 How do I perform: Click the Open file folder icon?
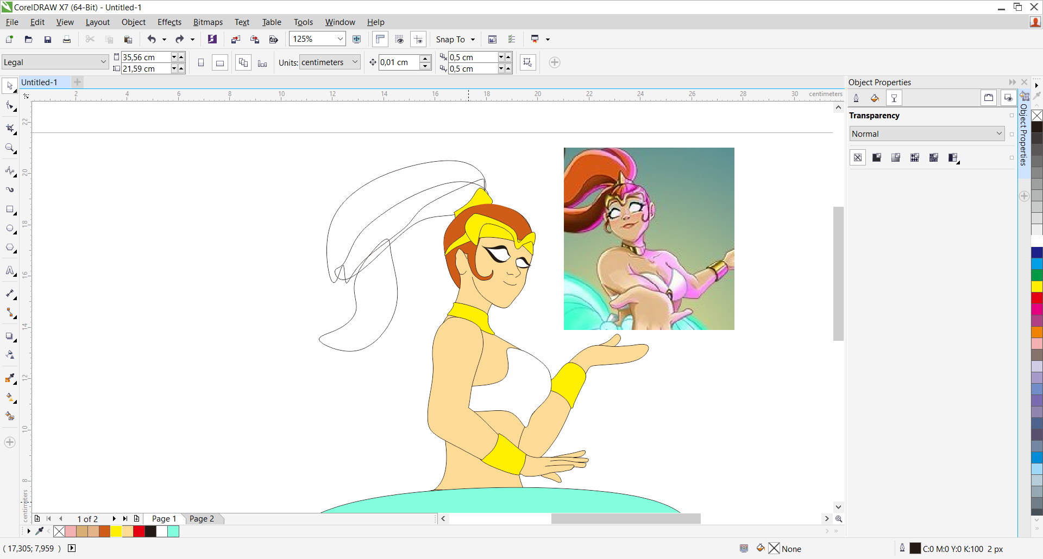(29, 39)
